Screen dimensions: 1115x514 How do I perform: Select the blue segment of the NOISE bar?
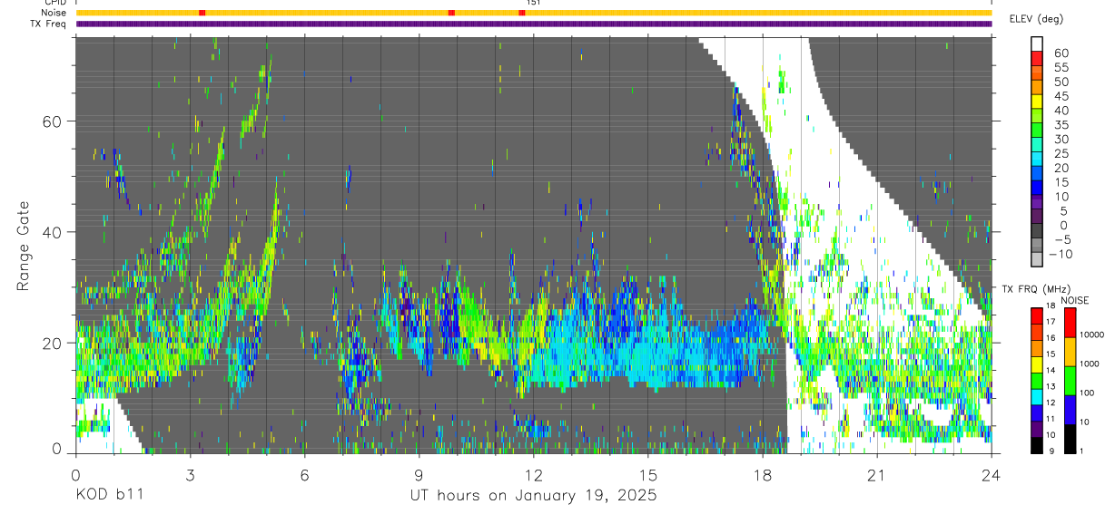coord(1069,410)
